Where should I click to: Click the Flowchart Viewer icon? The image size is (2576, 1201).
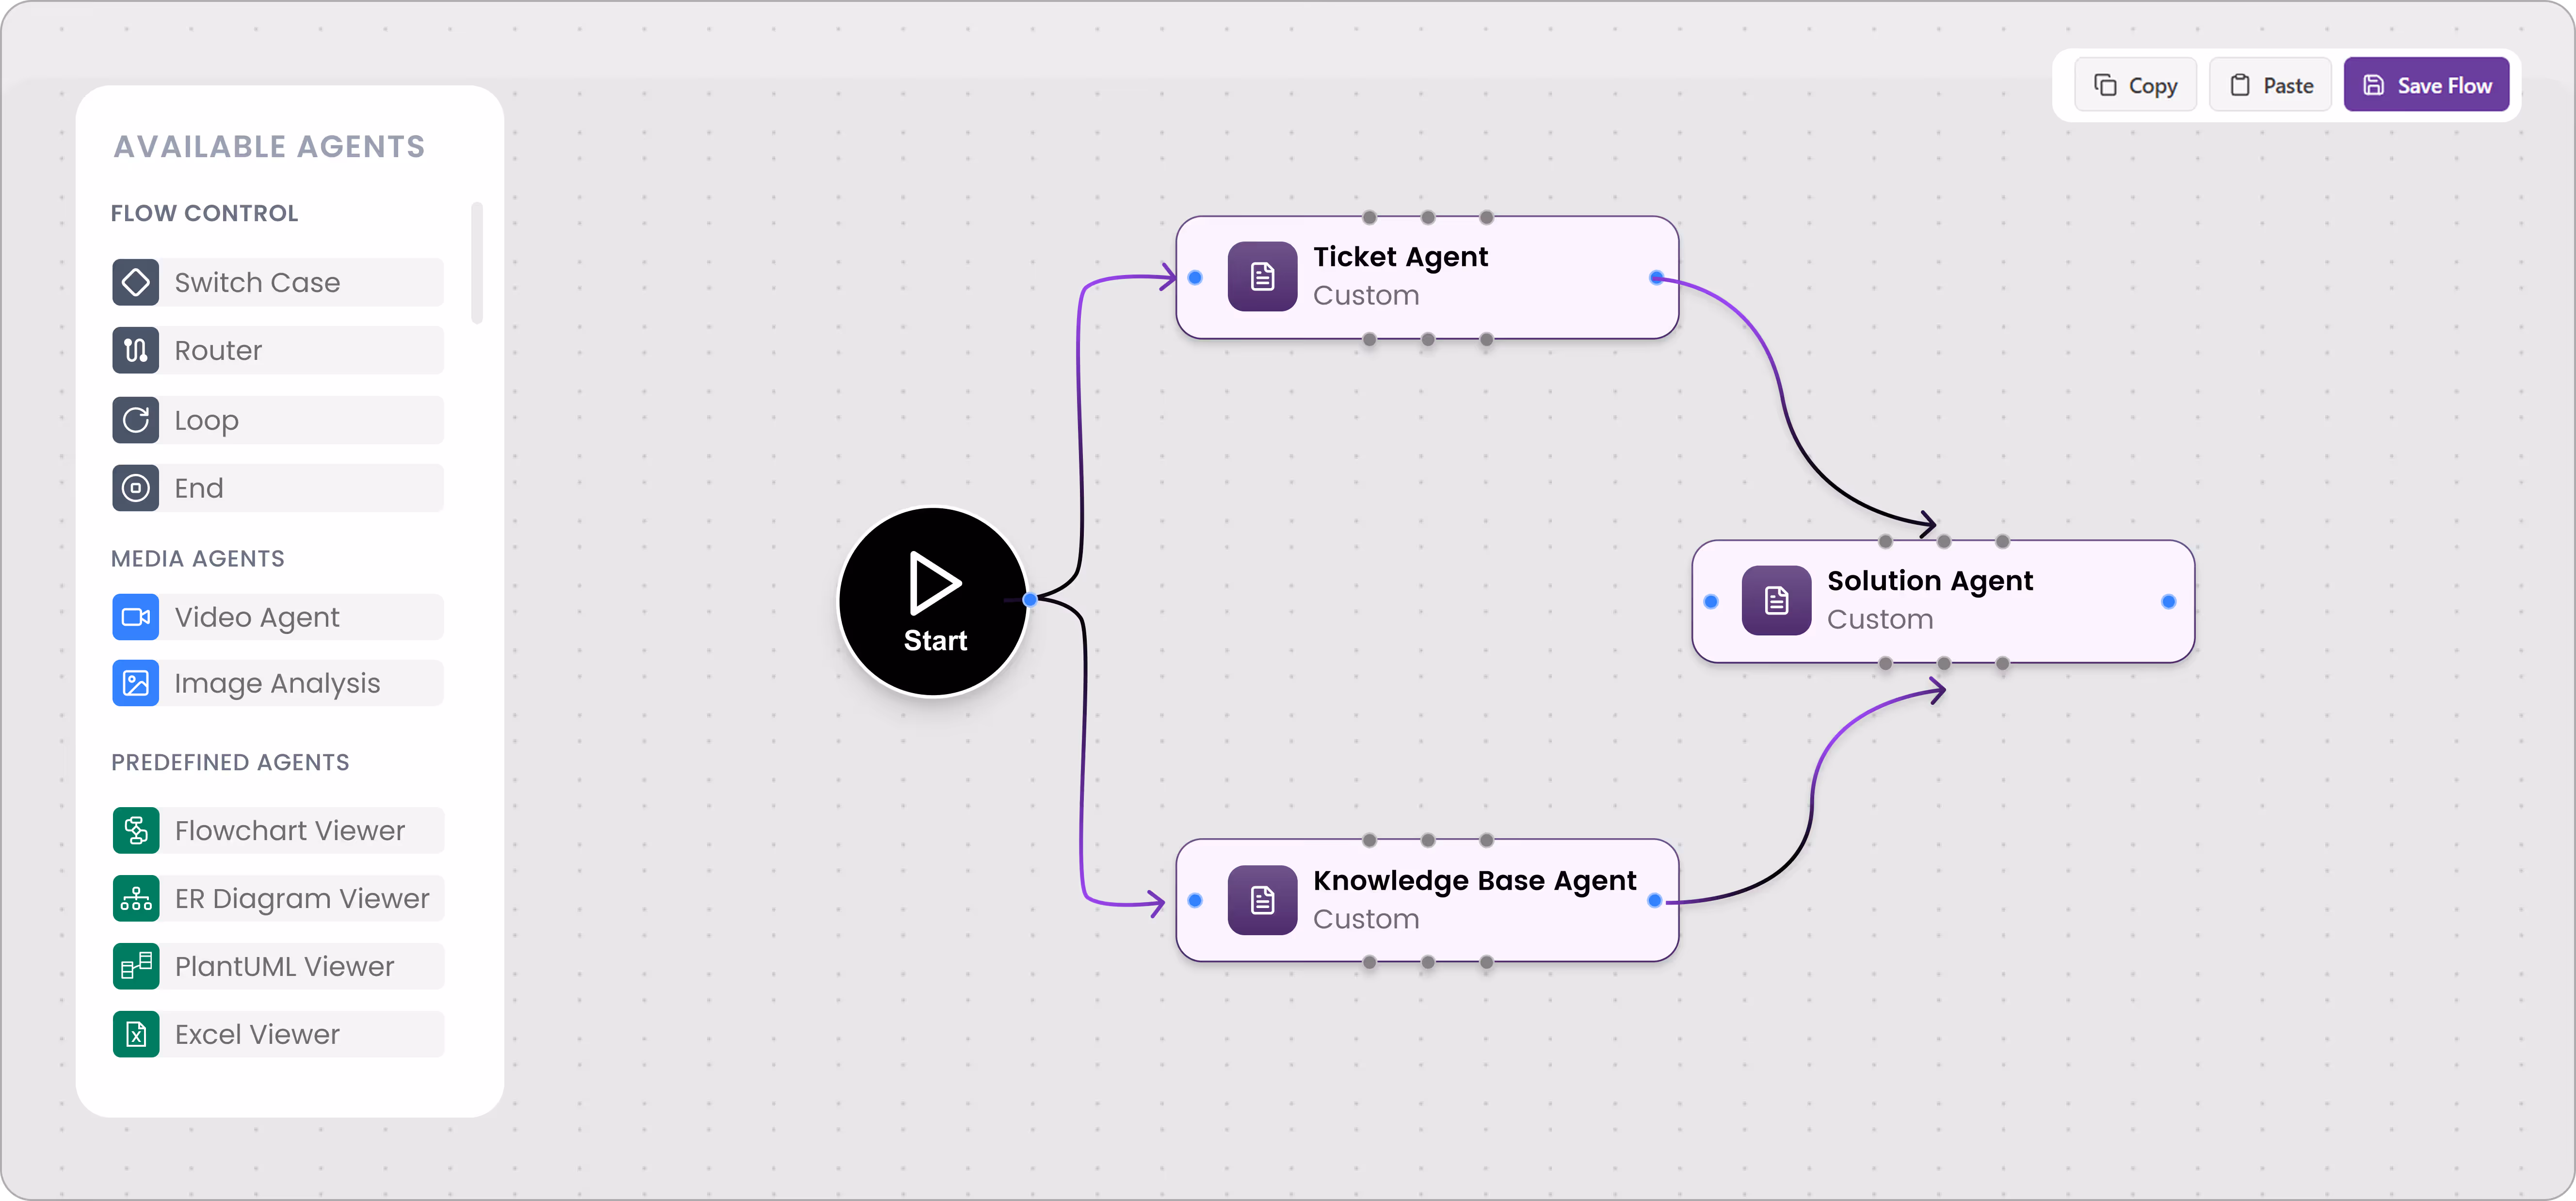click(x=135, y=830)
